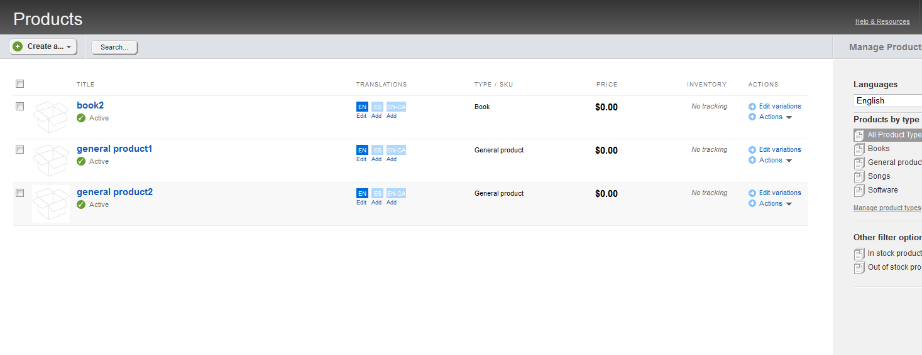This screenshot has height=355, width=922.
Task: Select the general product2 row checkbox
Action: coord(19,193)
